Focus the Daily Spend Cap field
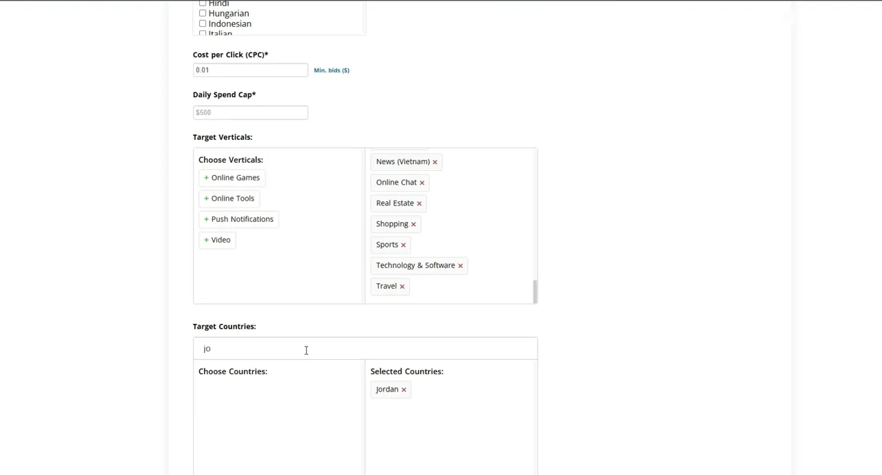This screenshot has height=475, width=882. tap(250, 112)
